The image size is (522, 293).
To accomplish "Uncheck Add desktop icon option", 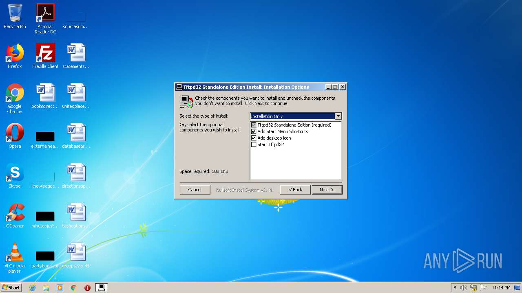I will [x=254, y=138].
